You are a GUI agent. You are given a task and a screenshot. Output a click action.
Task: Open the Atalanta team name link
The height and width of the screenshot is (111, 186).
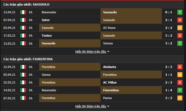(x=110, y=67)
